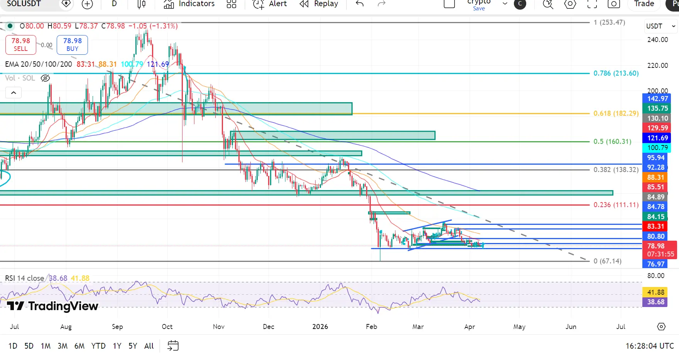Select the 0.618 (182.29) Fibonacci label
This screenshot has height=356, width=679.
point(616,113)
